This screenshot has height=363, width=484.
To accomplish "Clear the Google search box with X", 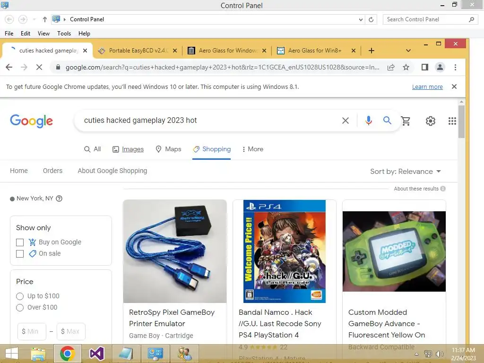I will pos(346,121).
